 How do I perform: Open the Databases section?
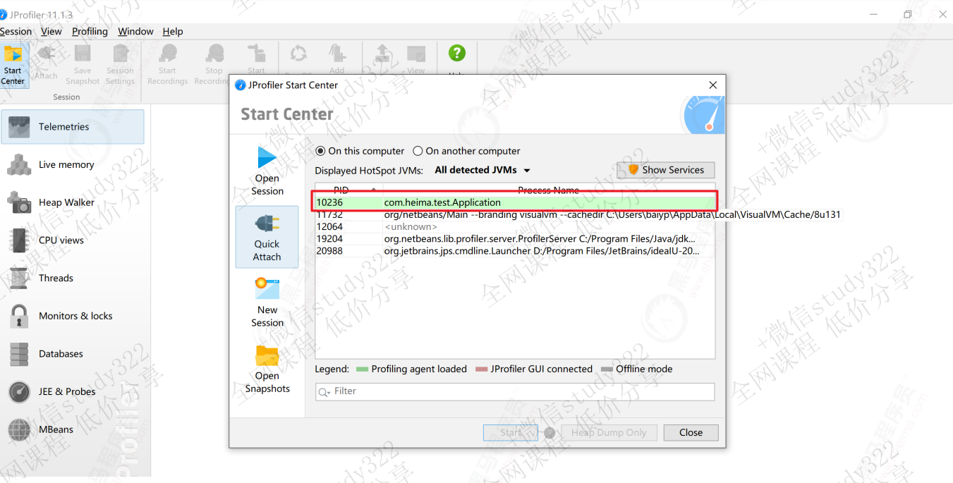coord(73,354)
